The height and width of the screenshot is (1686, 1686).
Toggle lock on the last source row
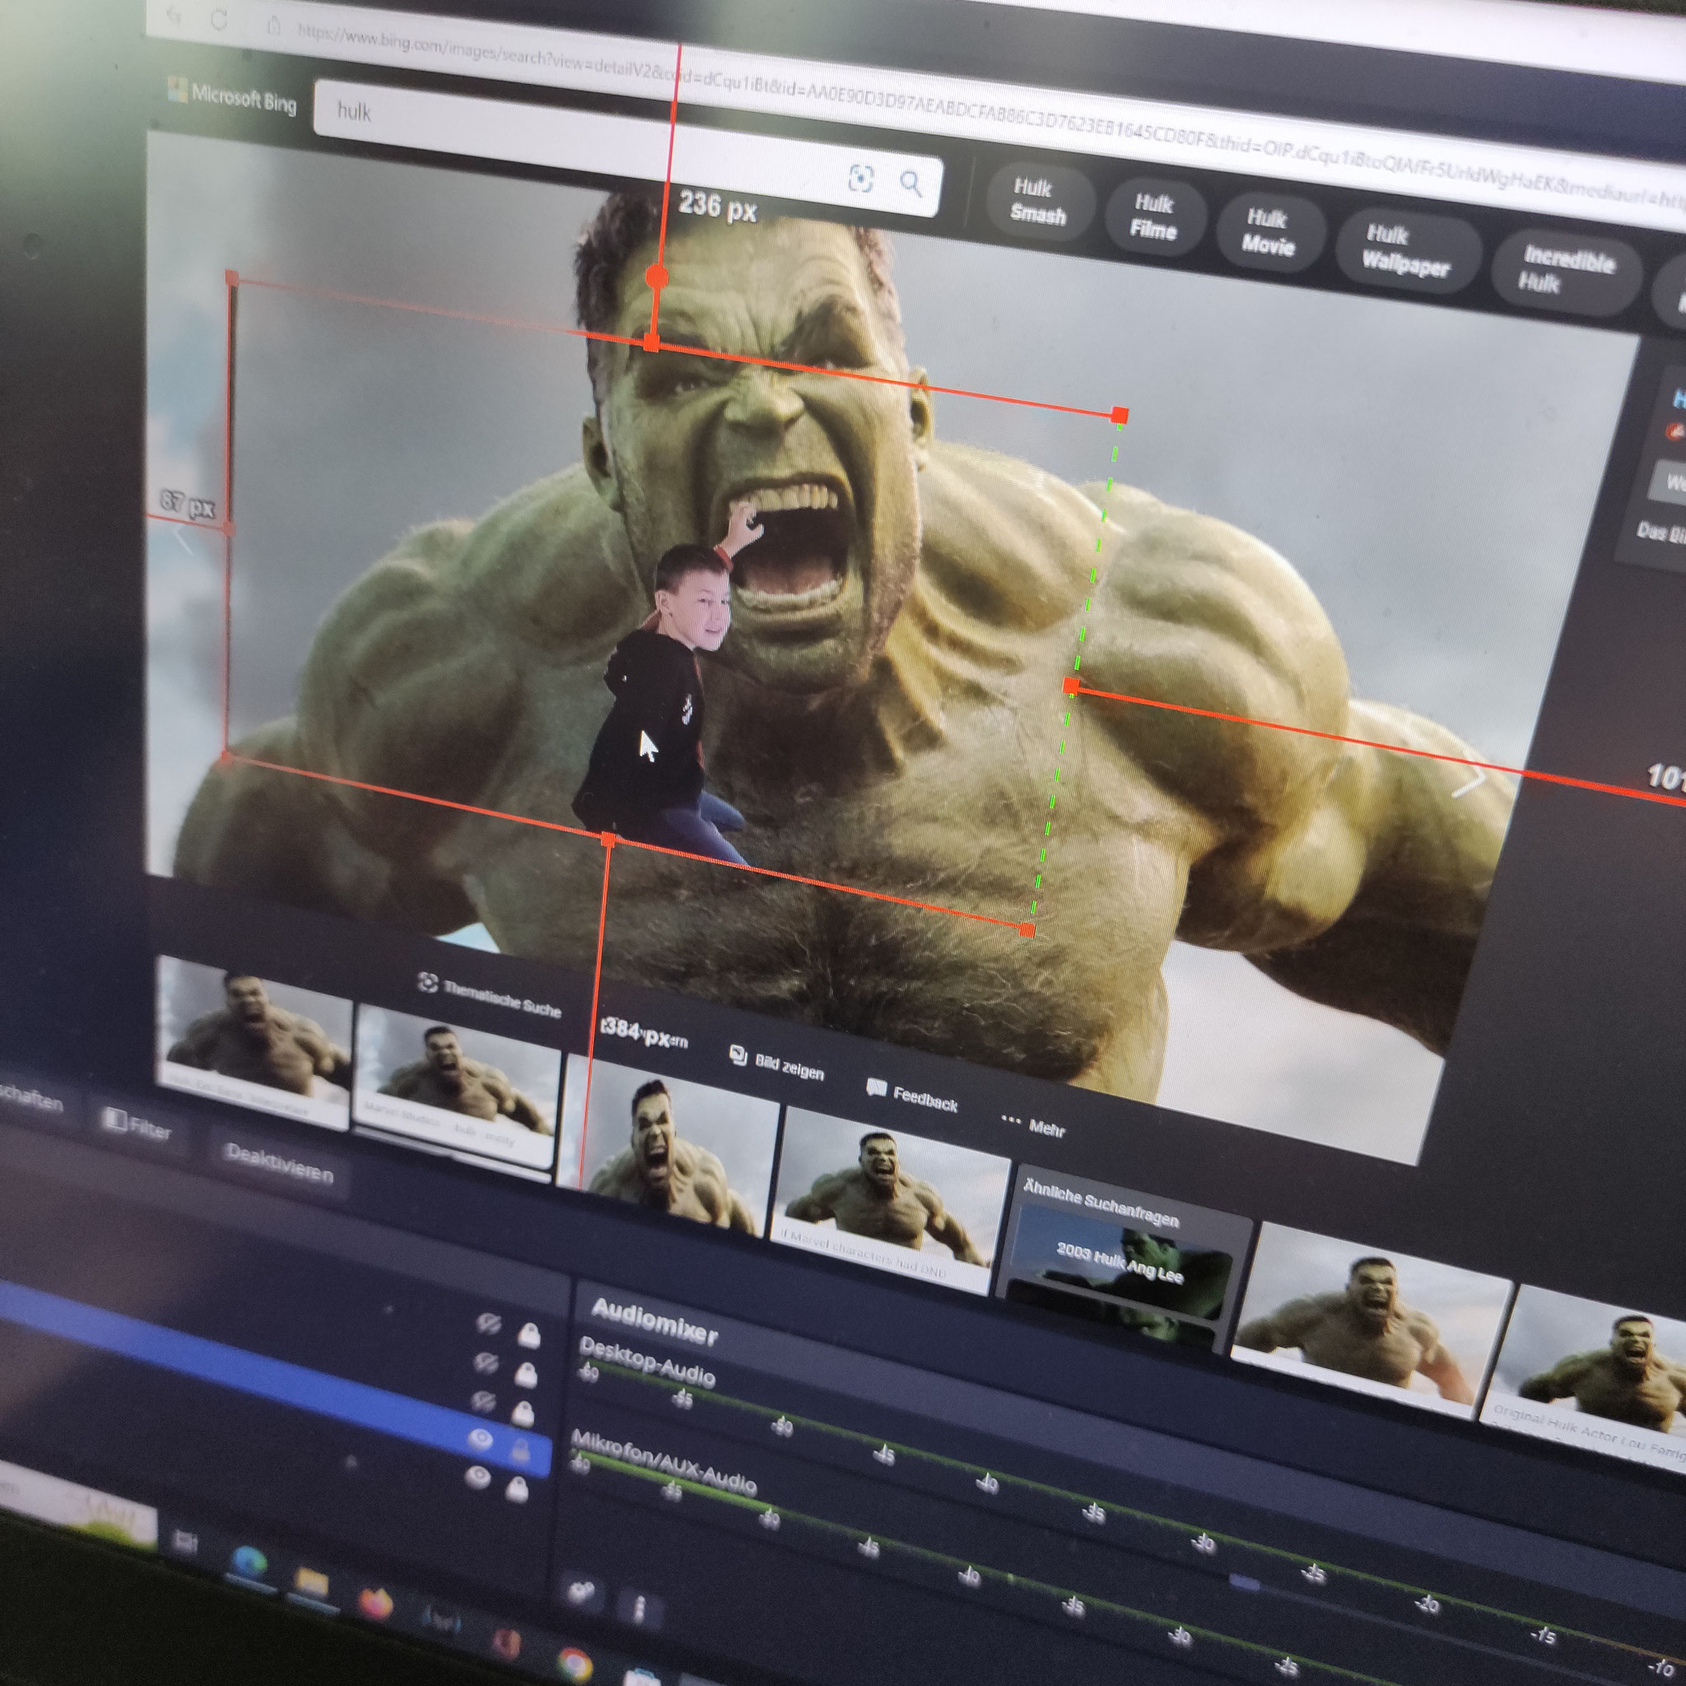pyautogui.click(x=518, y=1488)
